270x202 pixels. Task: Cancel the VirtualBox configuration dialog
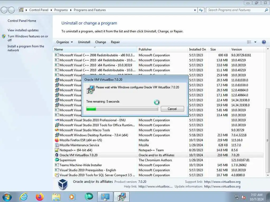172,109
